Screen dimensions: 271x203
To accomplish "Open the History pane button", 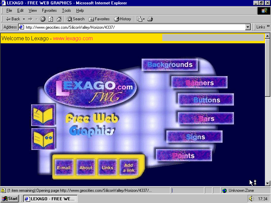I will [122, 19].
